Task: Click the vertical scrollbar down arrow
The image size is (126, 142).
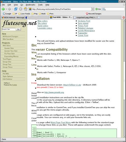Action: [x=124, y=137]
